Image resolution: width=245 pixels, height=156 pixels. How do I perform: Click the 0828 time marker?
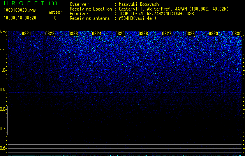[x=190, y=34]
